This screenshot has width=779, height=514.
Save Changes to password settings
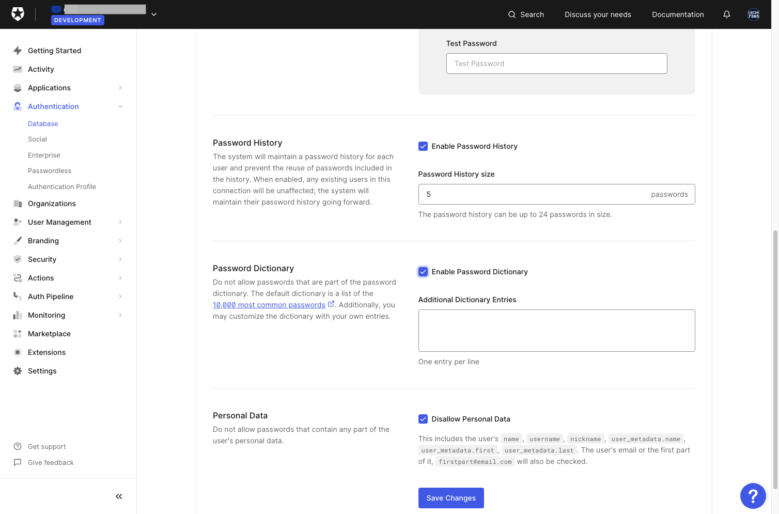click(451, 498)
